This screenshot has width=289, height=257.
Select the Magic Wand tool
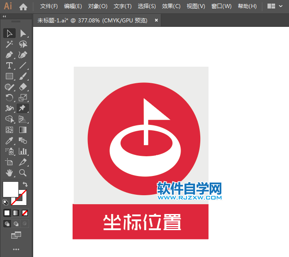pos(9,44)
